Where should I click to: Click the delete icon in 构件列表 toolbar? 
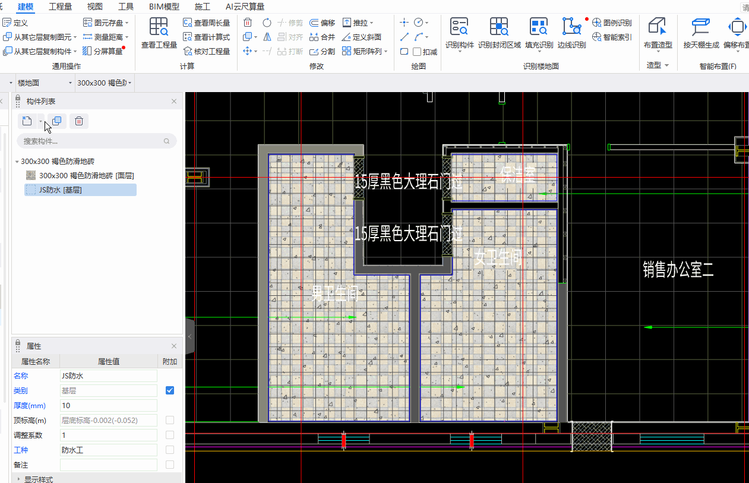[78, 121]
